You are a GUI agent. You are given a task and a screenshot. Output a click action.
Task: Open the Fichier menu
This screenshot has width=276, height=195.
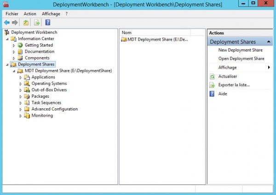coord(12,14)
